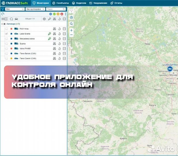Zoom out the map with minus button
The width and height of the screenshot is (178, 156).
pos(71,35)
